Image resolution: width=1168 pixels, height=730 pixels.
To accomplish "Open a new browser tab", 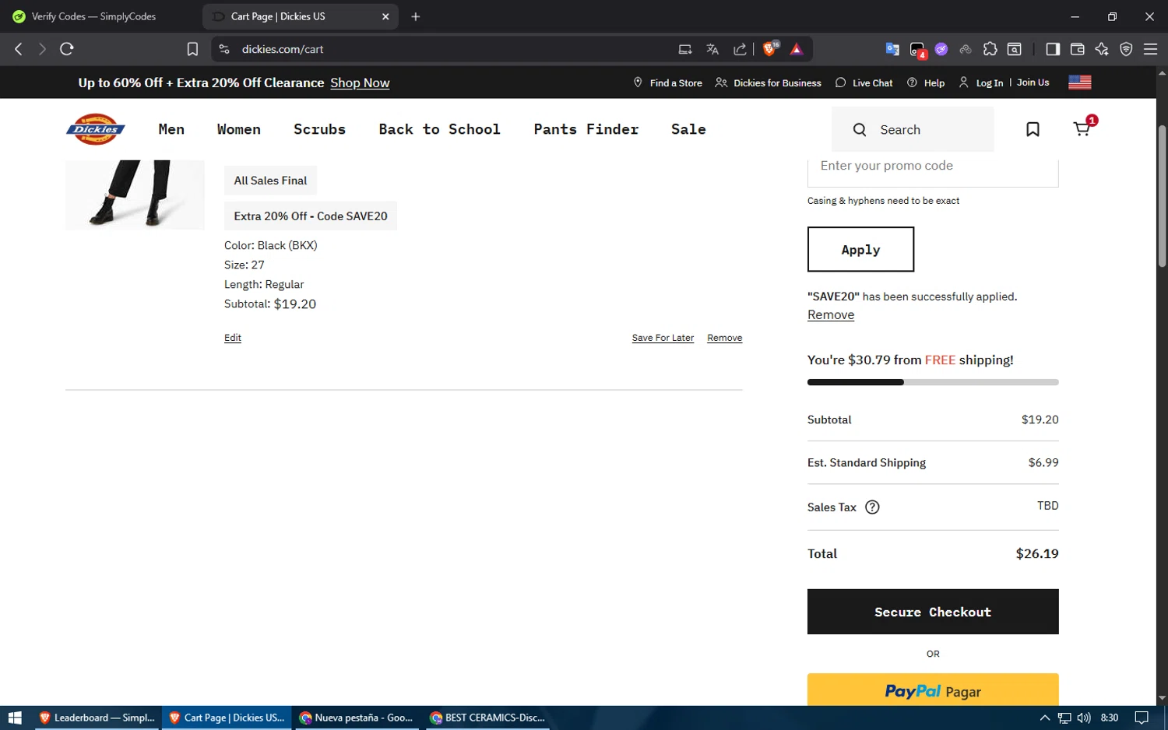I will coord(416,16).
